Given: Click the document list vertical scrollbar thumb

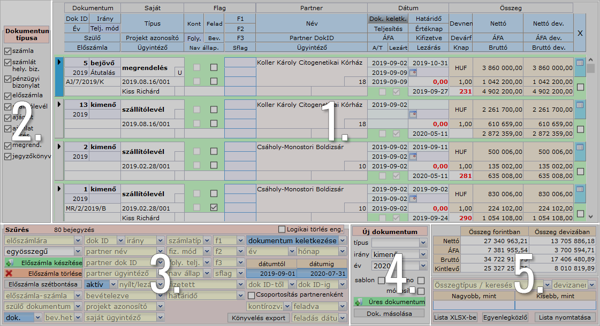Looking at the screenshot, I should coord(591,68).
